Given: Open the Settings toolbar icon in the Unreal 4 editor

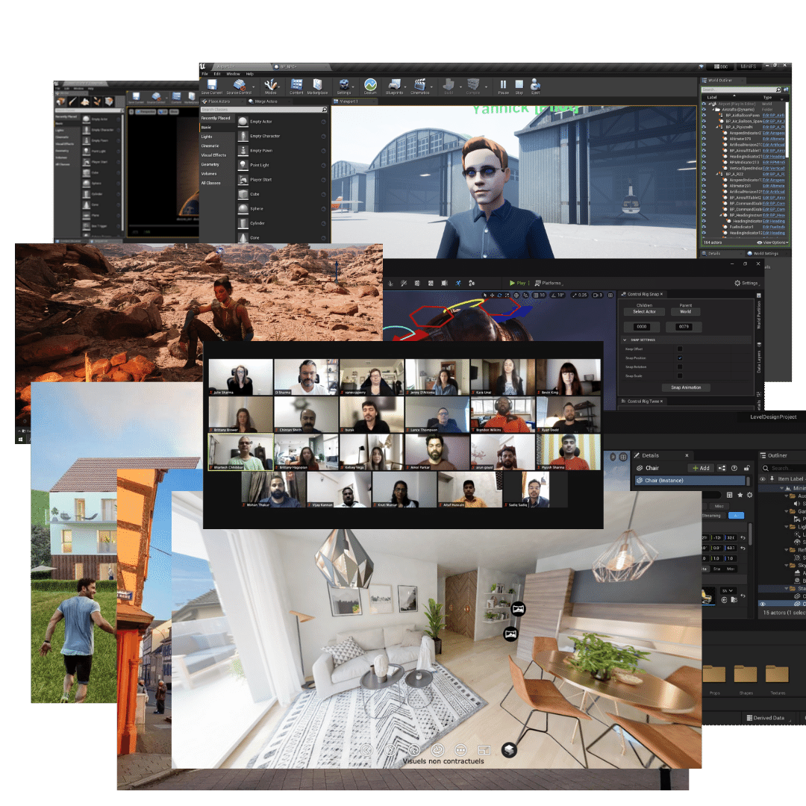Looking at the screenshot, I should [344, 87].
